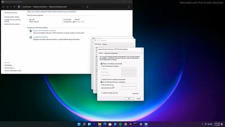Select Obtain DNS server address automatically
This screenshot has width=225, height=127.
click(x=113, y=79)
